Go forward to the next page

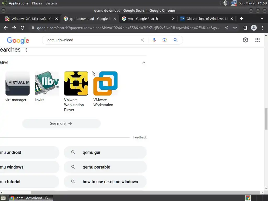coord(14,28)
